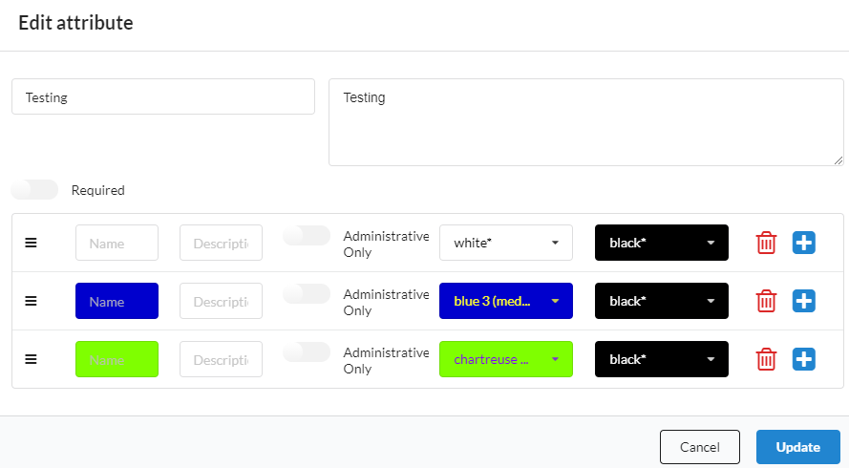Toggle the Required switch
This screenshot has height=468, width=849.
pos(35,190)
